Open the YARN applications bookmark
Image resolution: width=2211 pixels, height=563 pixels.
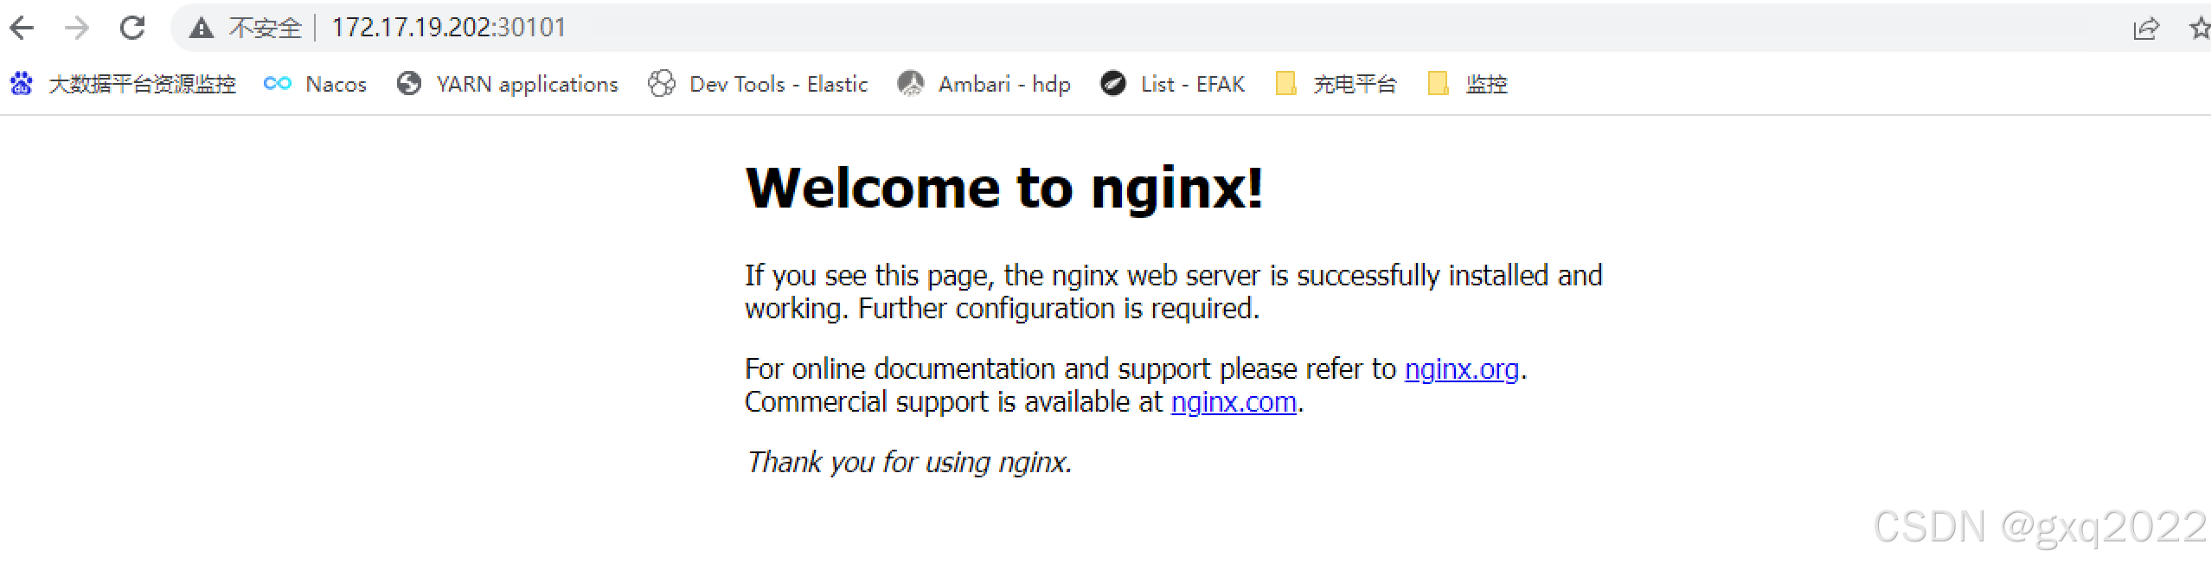(507, 84)
